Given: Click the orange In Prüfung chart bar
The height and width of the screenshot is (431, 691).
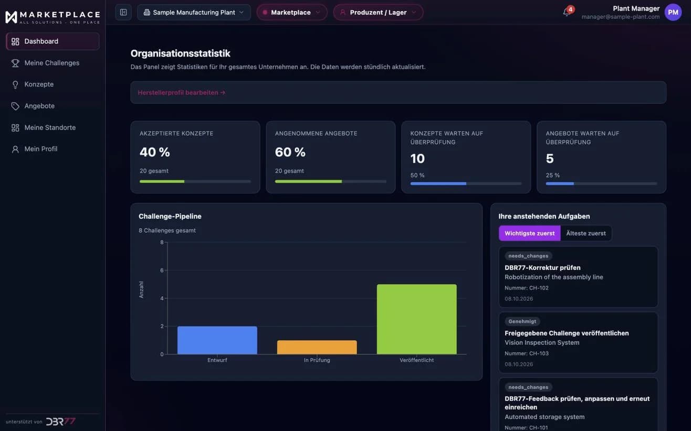Looking at the screenshot, I should (x=317, y=348).
